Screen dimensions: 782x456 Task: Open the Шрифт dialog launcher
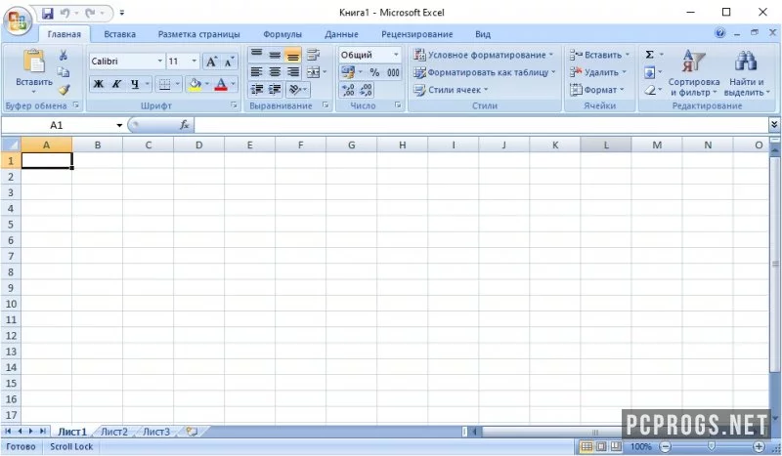tap(234, 105)
